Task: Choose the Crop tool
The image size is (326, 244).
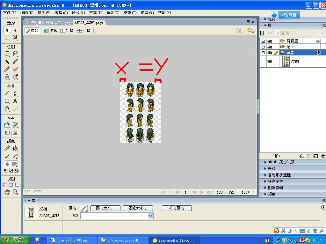Action: pos(15,37)
